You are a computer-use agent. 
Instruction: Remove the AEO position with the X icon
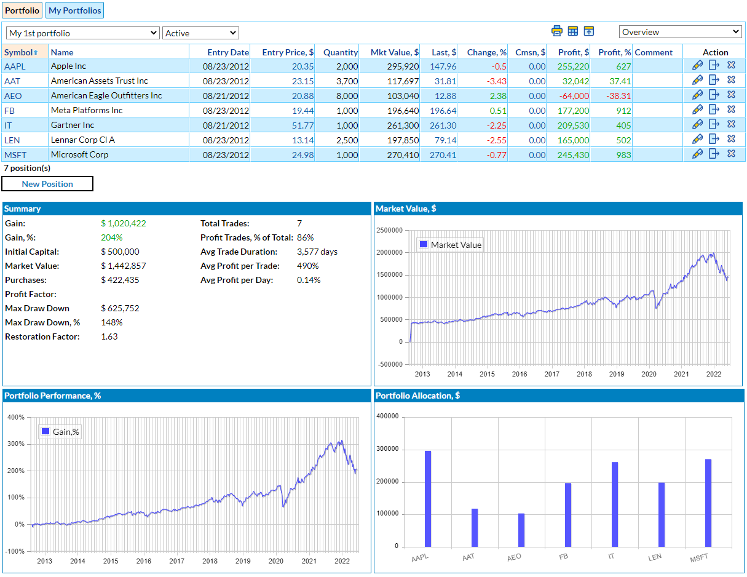point(731,94)
